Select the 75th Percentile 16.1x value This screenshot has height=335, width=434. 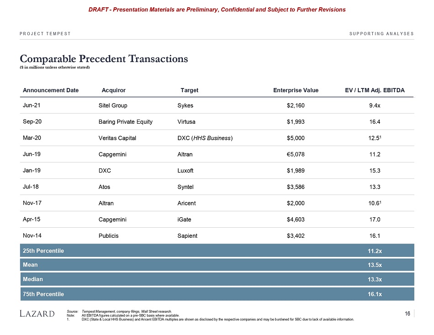point(375,294)
